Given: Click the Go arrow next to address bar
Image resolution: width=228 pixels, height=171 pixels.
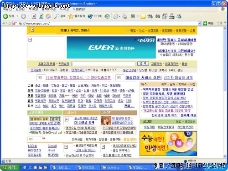Looking at the screenshot, I should 205,23.
